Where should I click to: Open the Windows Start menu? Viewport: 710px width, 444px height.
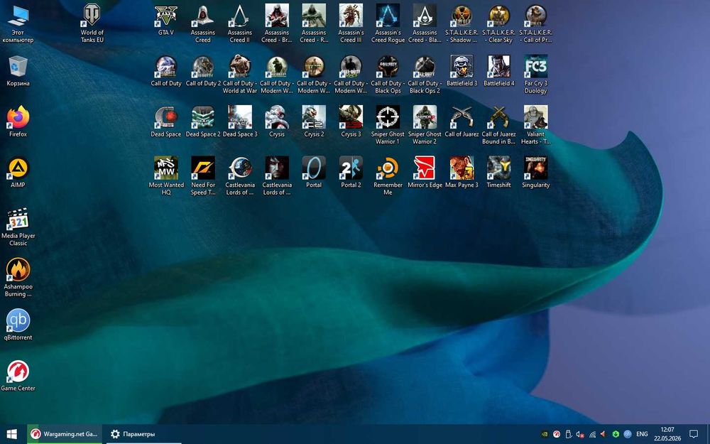coord(12,434)
